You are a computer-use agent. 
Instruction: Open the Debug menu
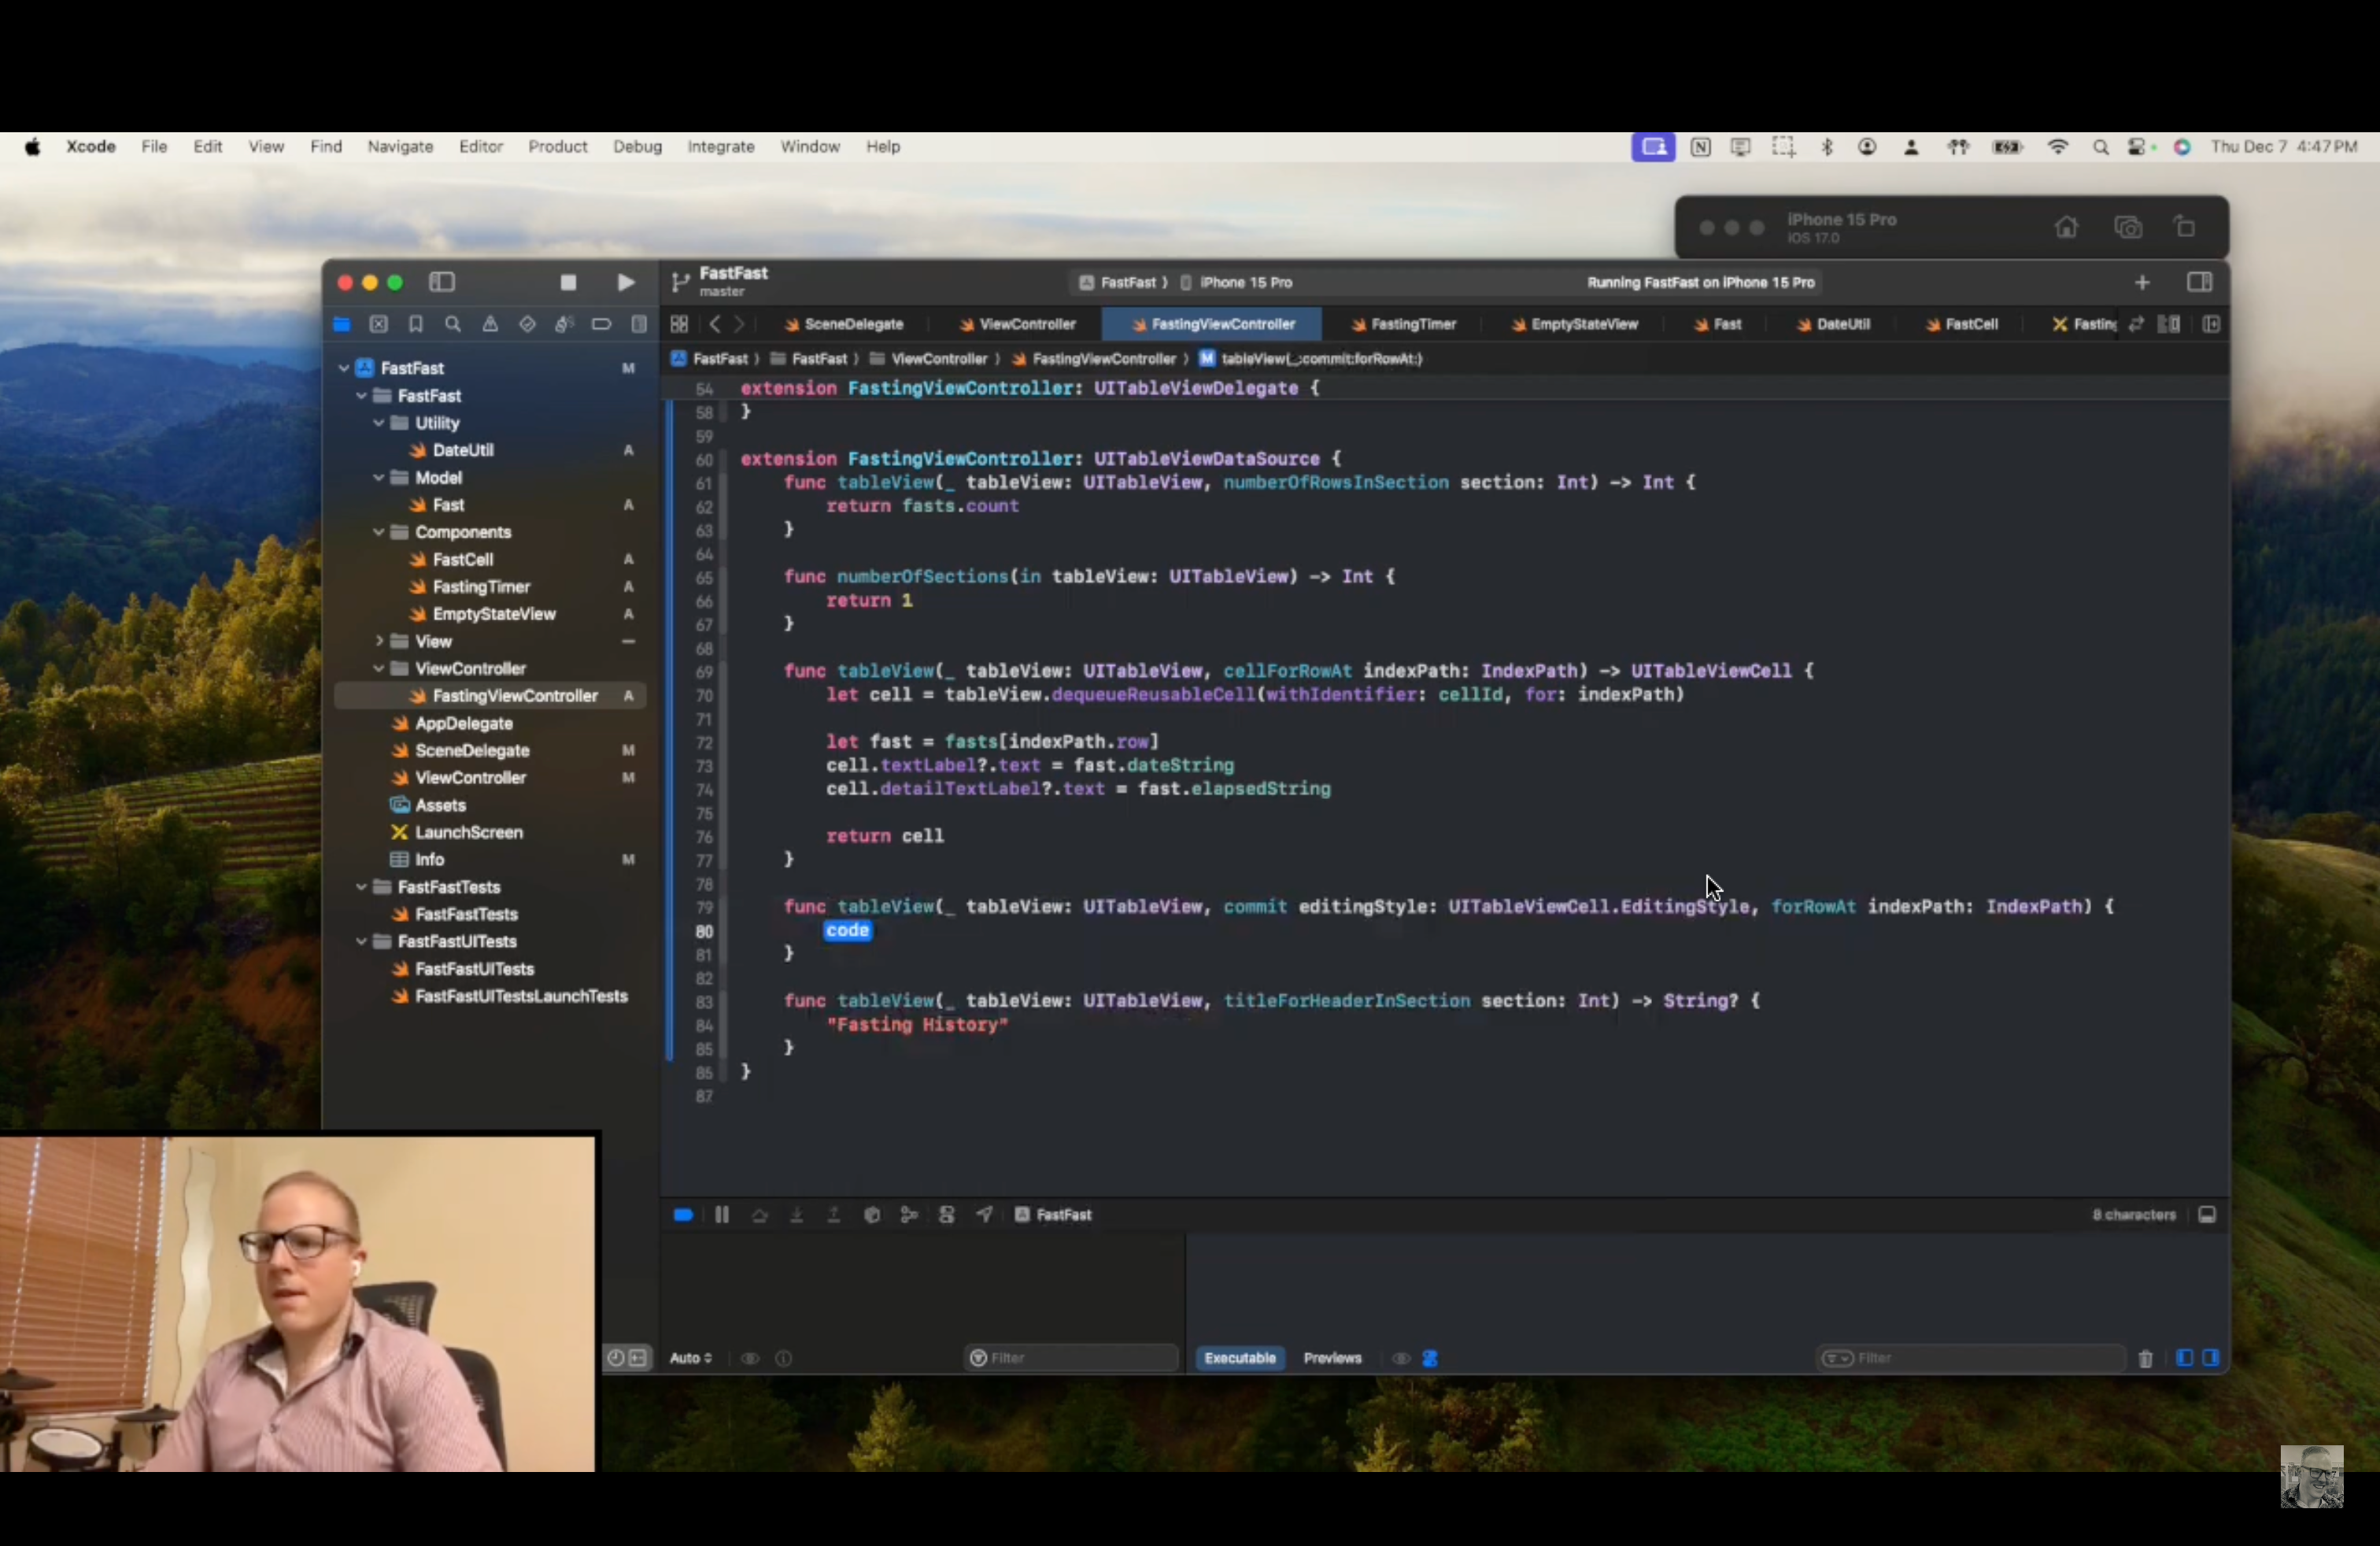pyautogui.click(x=637, y=147)
